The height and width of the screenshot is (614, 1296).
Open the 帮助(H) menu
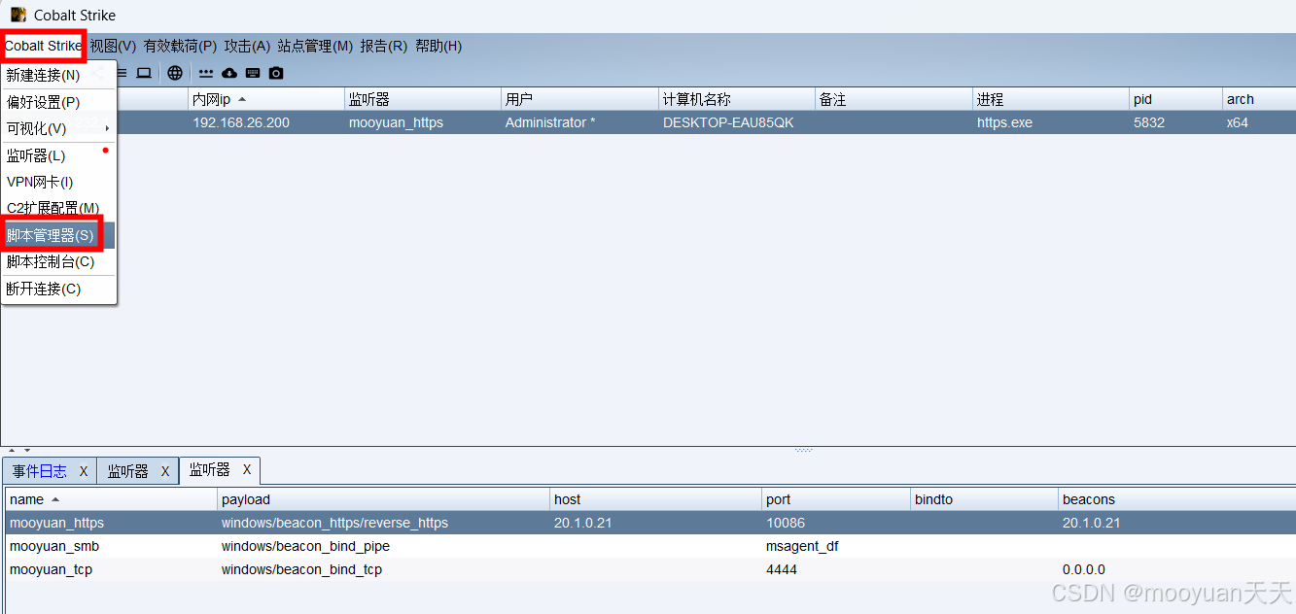tap(438, 46)
